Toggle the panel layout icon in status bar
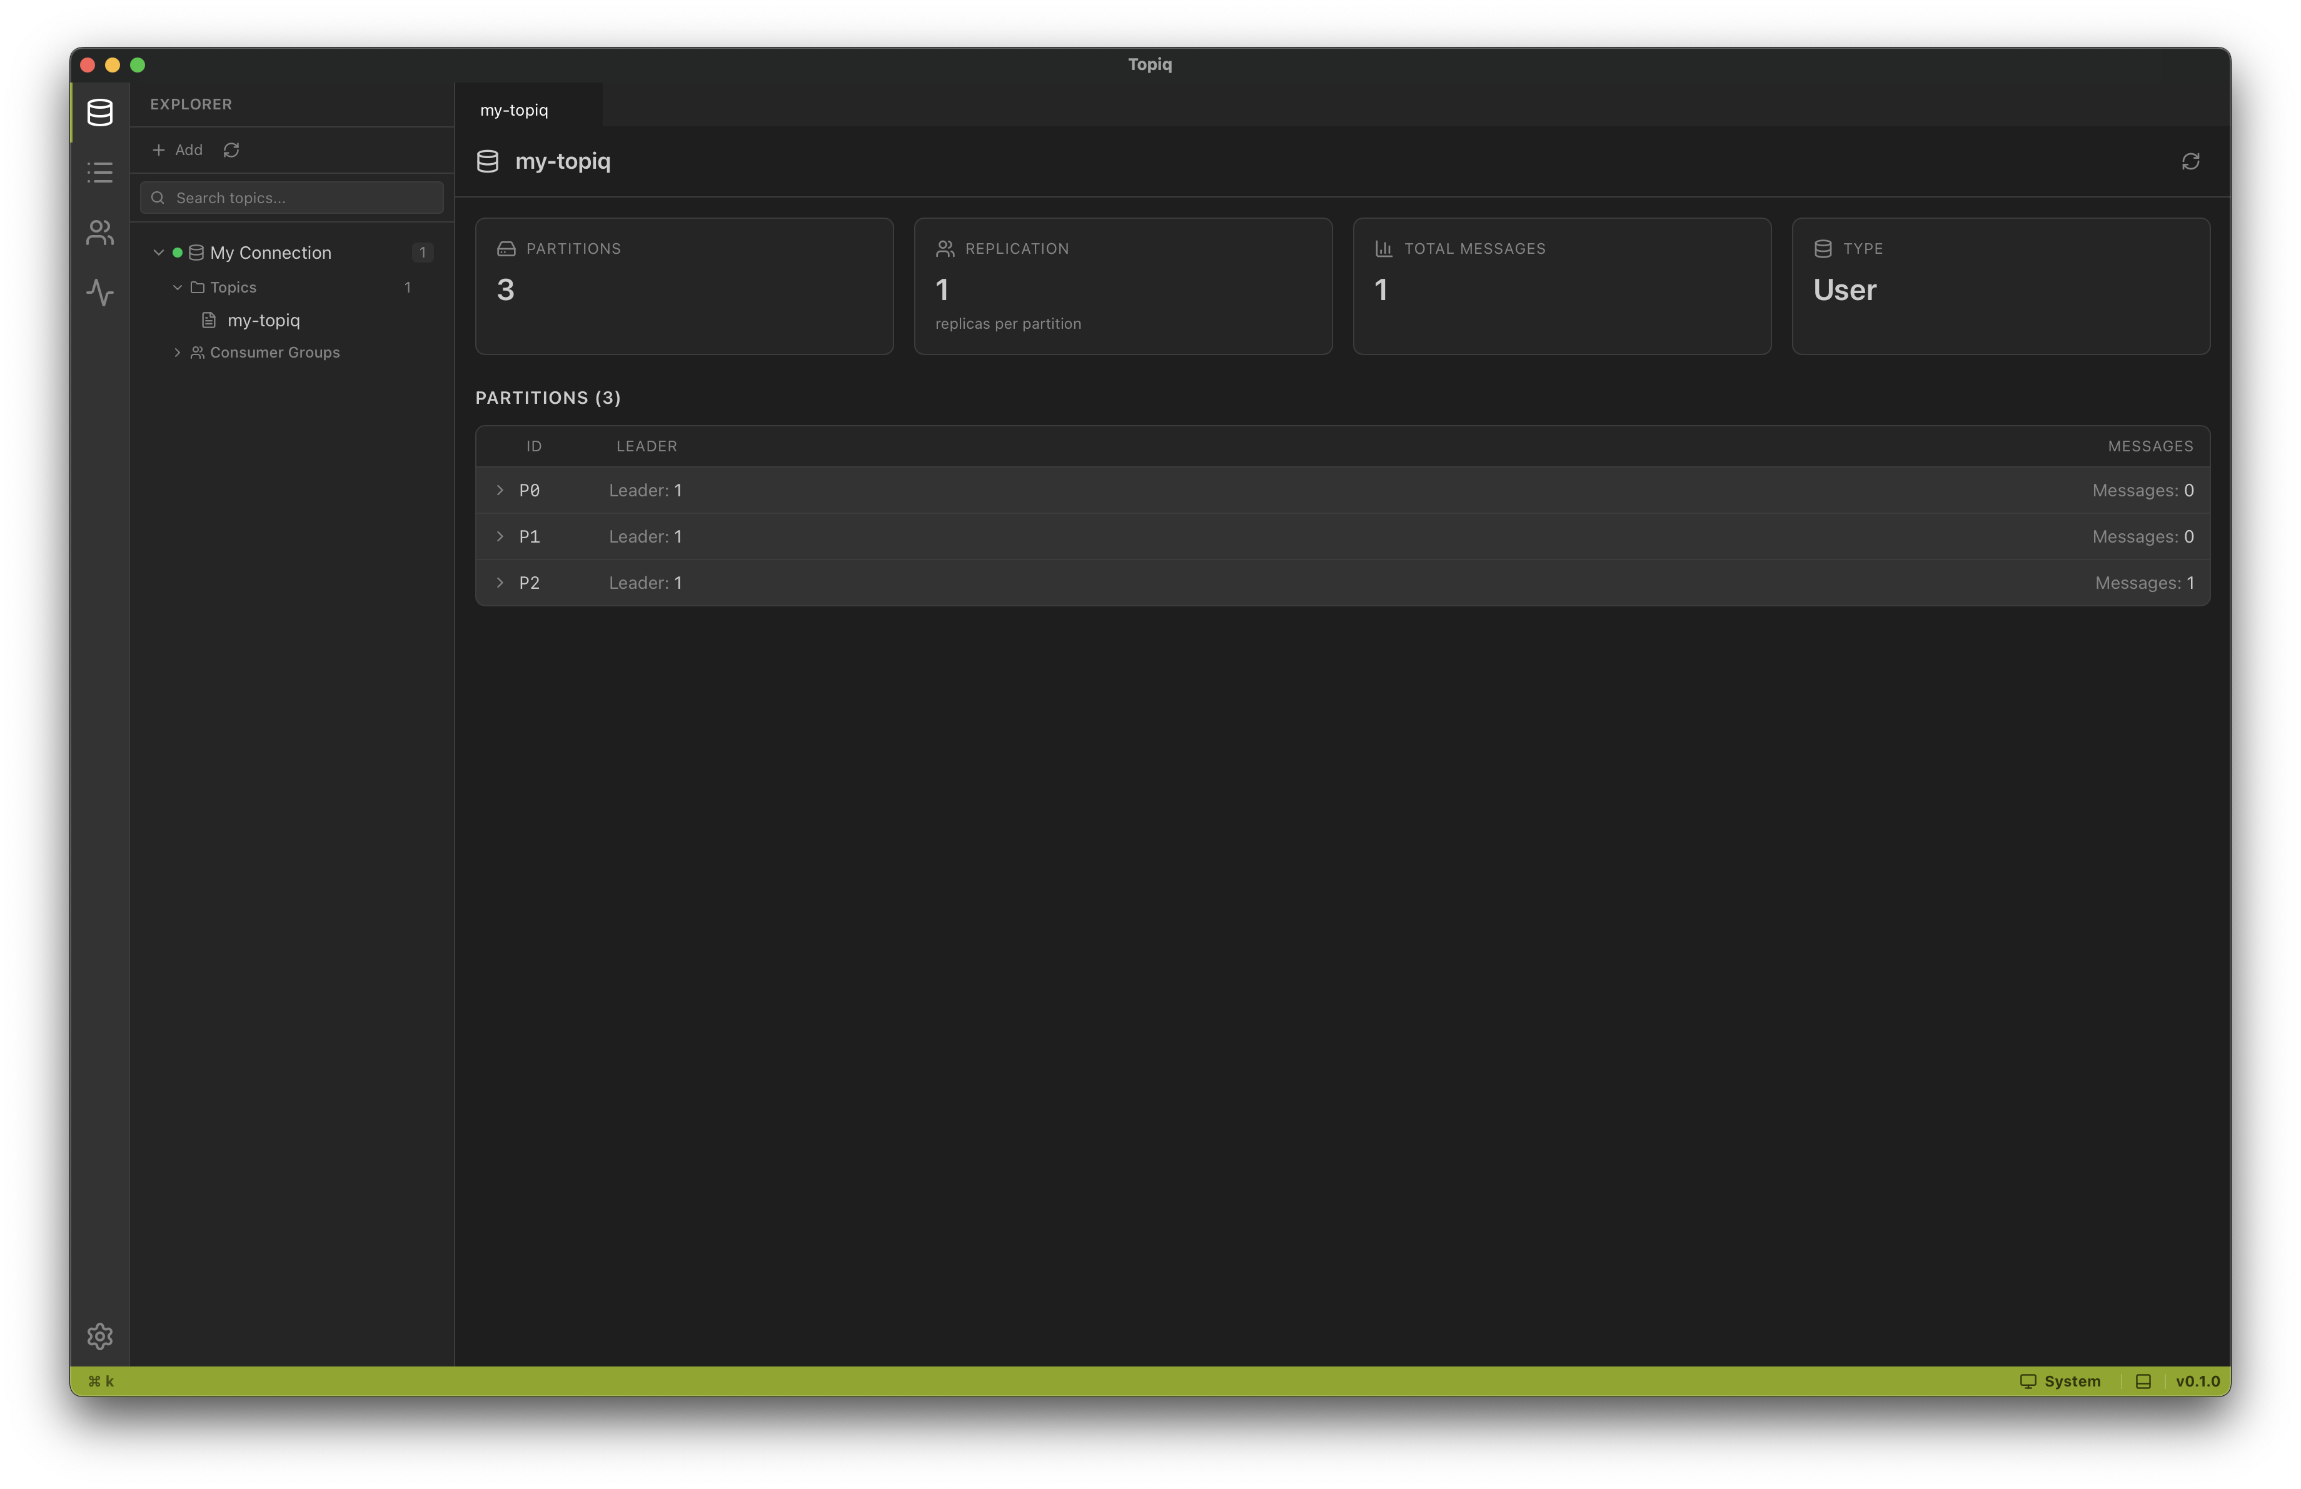The width and height of the screenshot is (2301, 1489). point(2145,1381)
